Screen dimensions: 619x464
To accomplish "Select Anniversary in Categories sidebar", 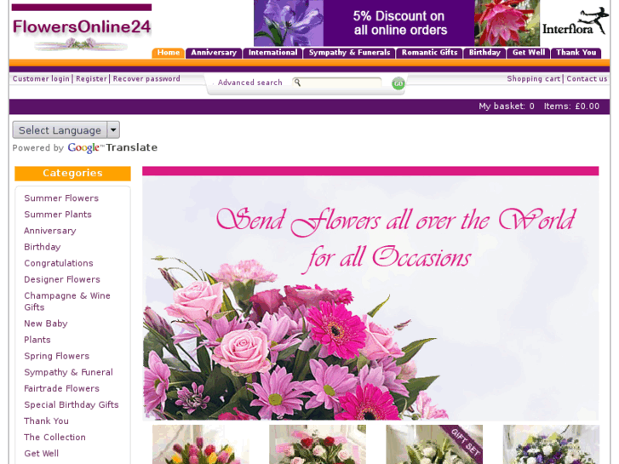I will click(49, 231).
